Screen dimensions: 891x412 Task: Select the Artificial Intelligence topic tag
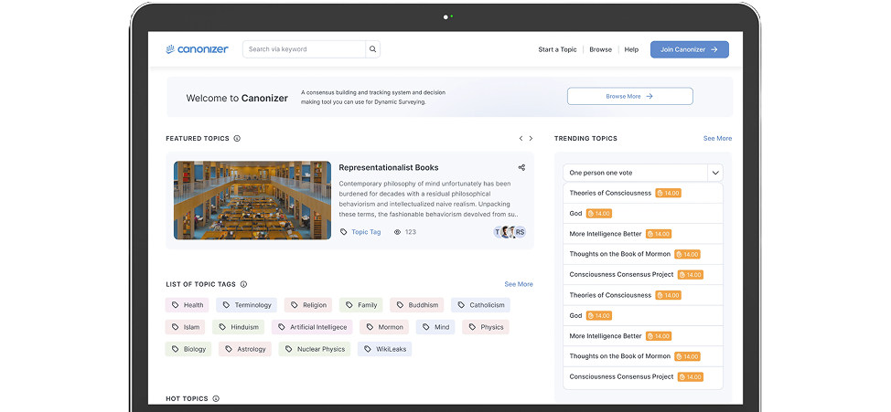[312, 327]
